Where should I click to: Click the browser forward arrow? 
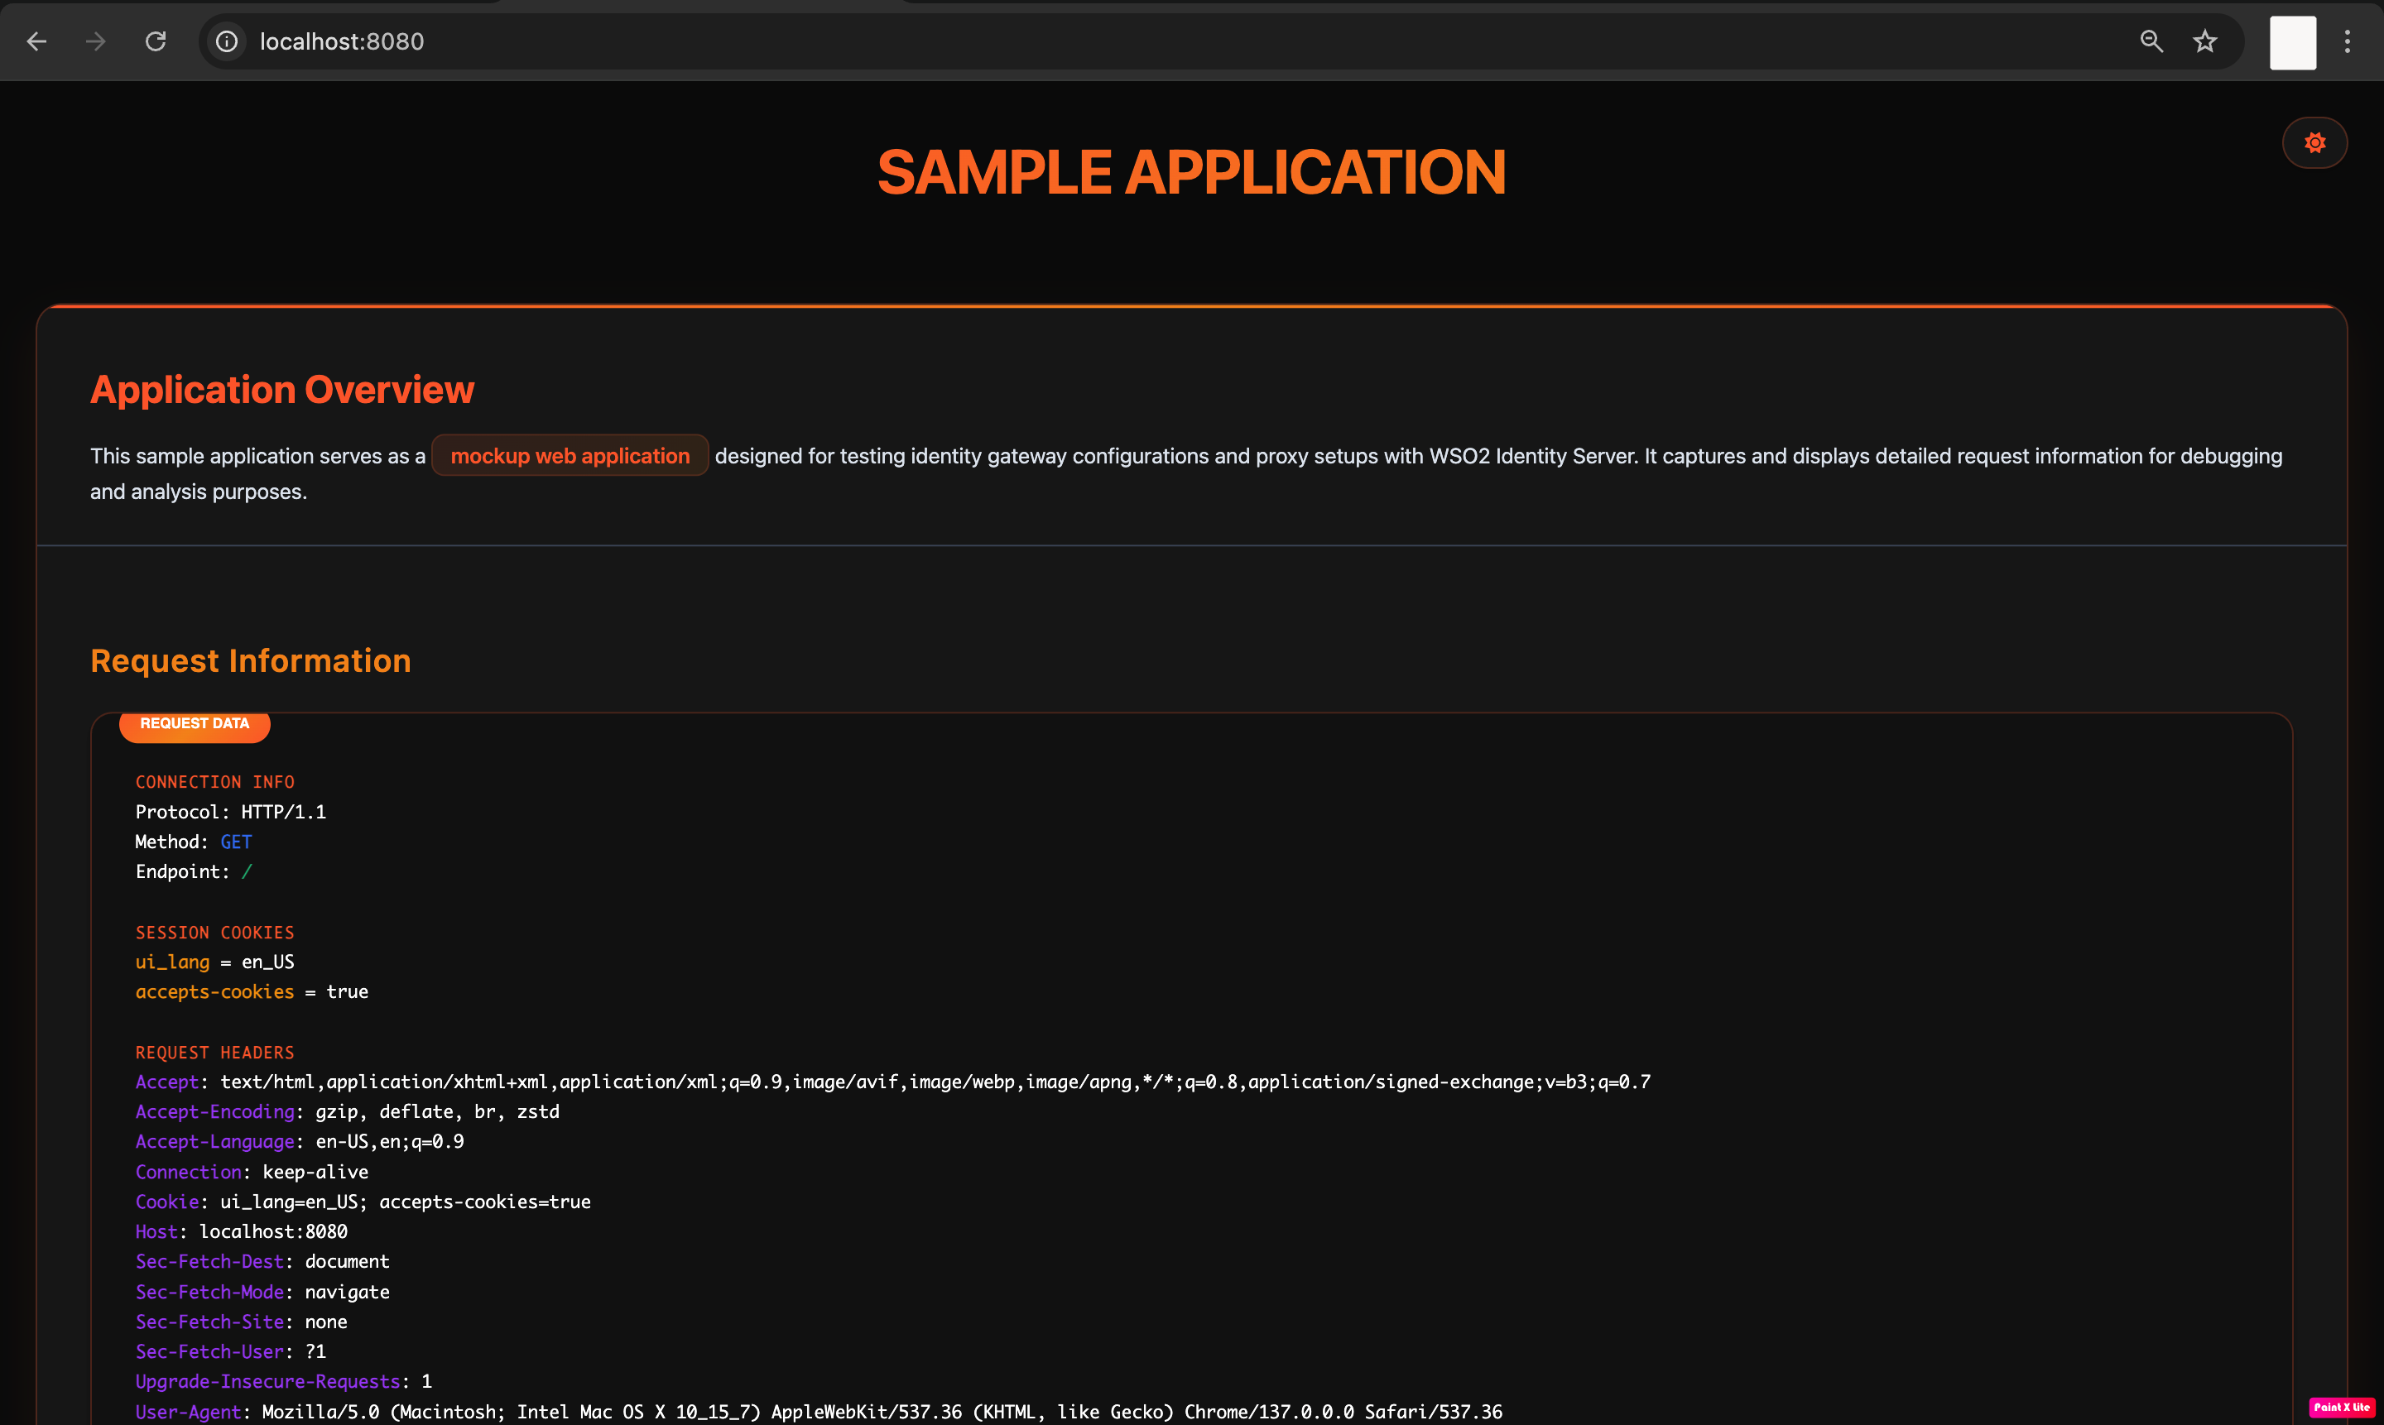tap(95, 41)
